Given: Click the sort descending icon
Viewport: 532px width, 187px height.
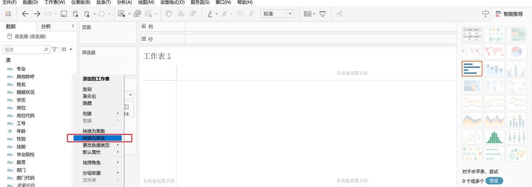Looking at the screenshot, I should 193,14.
